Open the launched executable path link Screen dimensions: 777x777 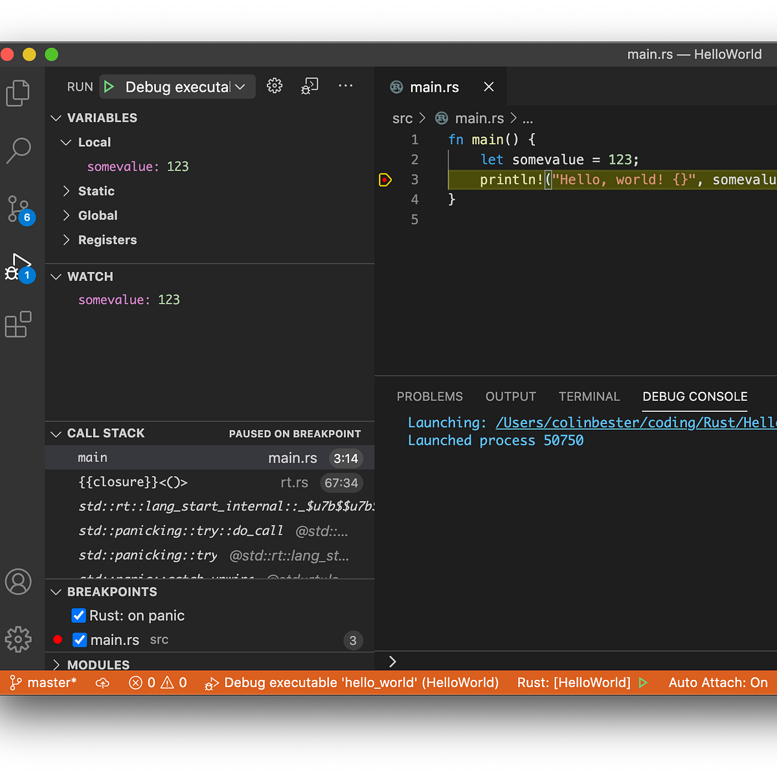(x=635, y=423)
